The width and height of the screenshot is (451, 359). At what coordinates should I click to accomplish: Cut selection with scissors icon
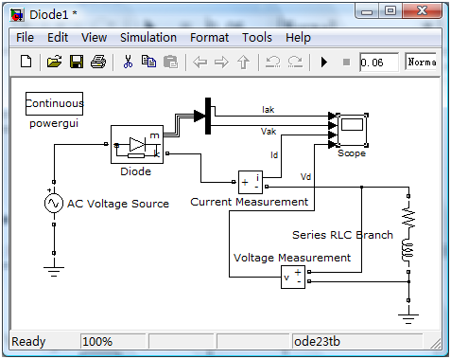pos(128,62)
